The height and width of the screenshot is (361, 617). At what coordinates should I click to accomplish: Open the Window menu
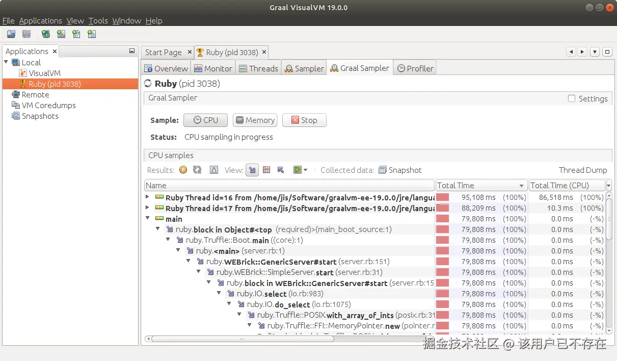pyautogui.click(x=126, y=20)
